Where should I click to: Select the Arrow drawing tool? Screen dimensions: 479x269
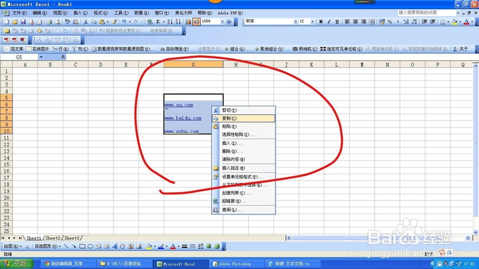tap(74, 246)
